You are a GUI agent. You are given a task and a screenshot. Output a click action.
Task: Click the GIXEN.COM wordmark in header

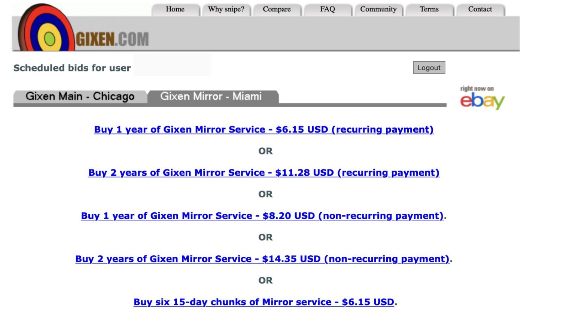[x=112, y=39]
